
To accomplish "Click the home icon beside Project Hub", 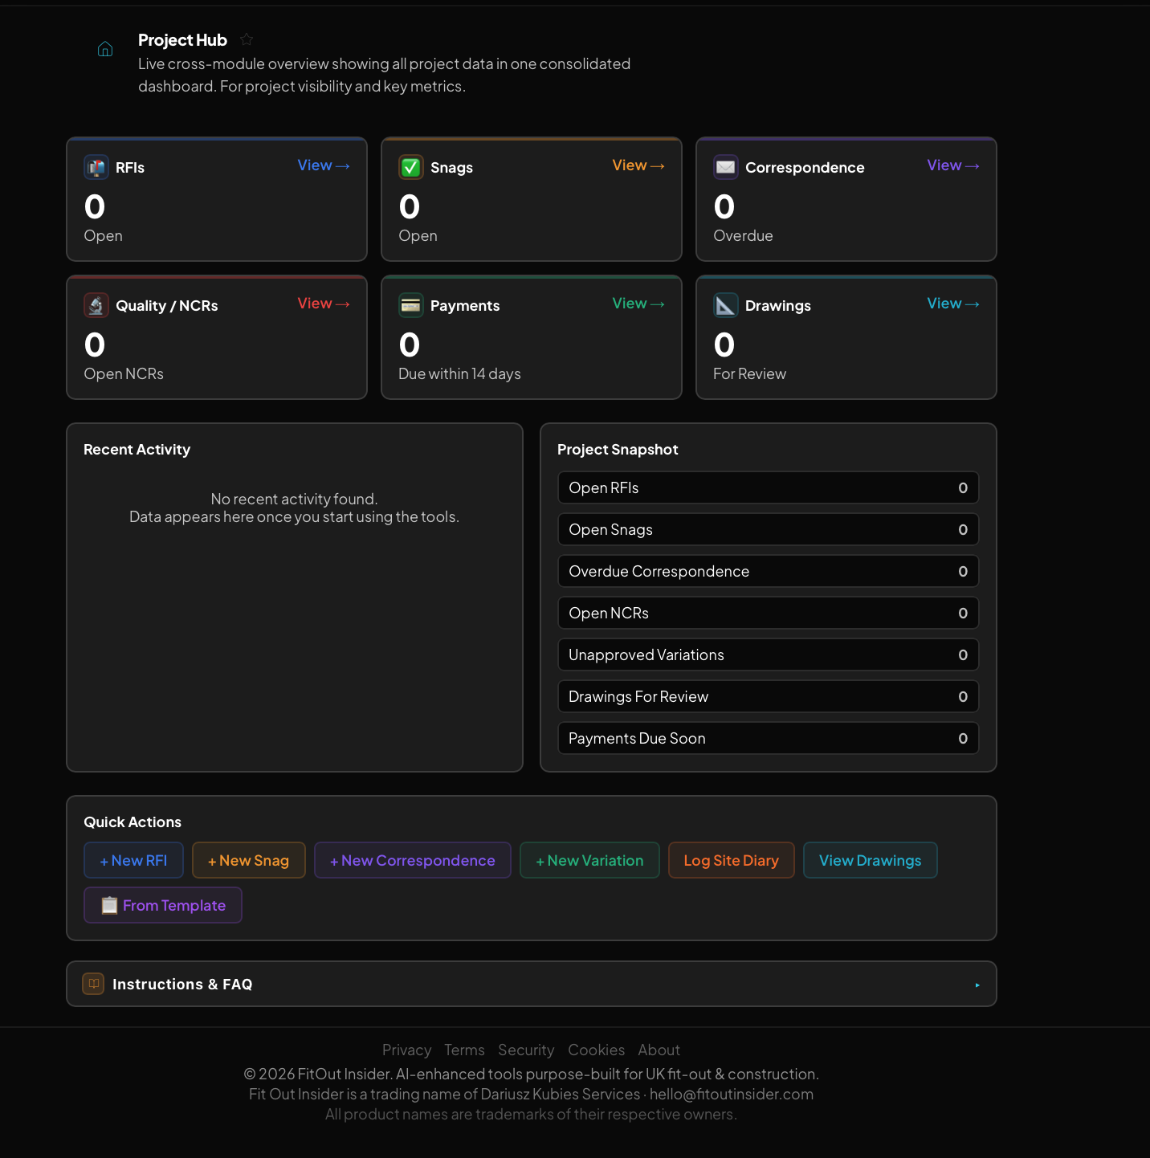I will click(x=105, y=49).
